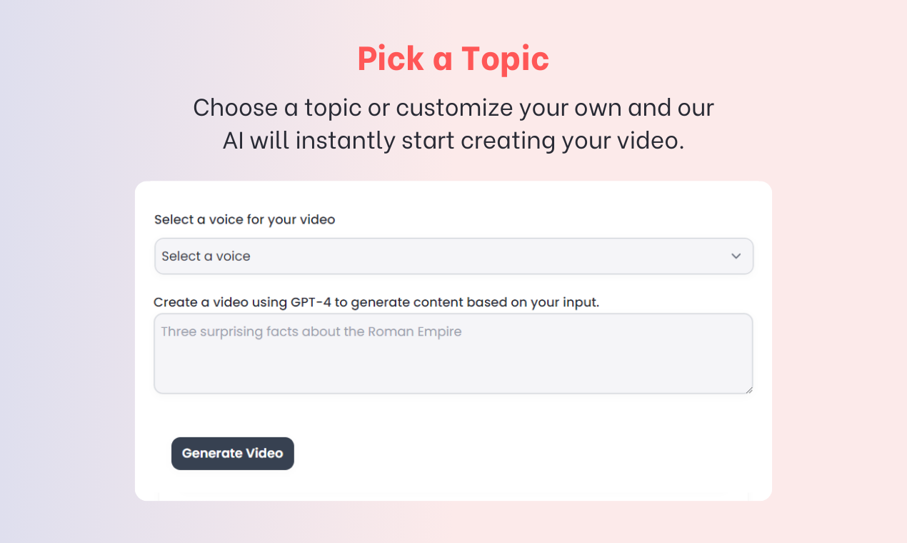The image size is (907, 543).
Task: Click the 'Select a voice' placeholder text
Action: point(206,256)
